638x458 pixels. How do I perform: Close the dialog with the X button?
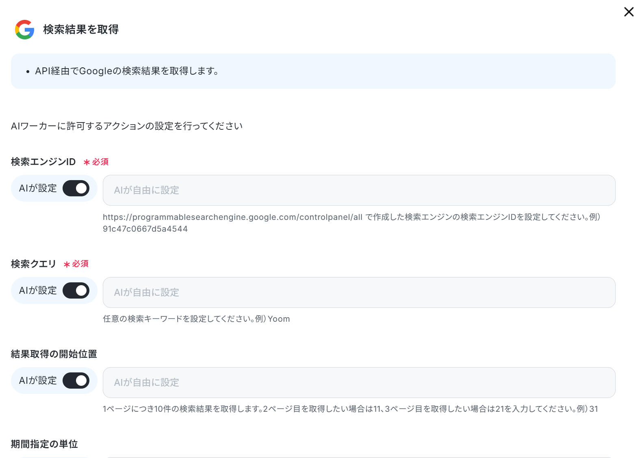pyautogui.click(x=629, y=12)
